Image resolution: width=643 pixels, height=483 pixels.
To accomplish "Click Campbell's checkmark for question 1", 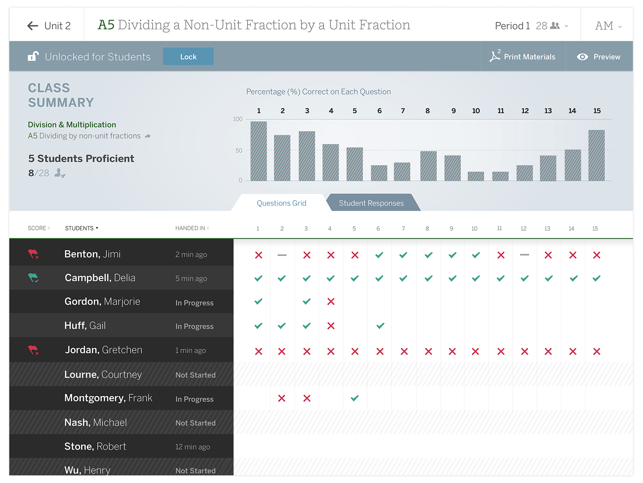I will 258,278.
